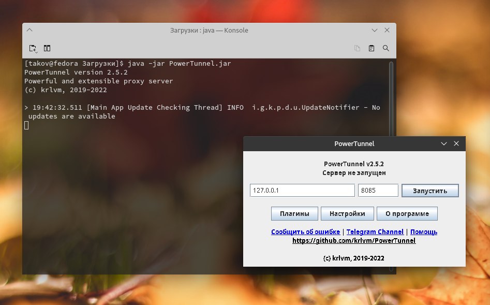The image size is (490, 305).
Task: Close the PowerTunnel window
Action: pyautogui.click(x=456, y=143)
